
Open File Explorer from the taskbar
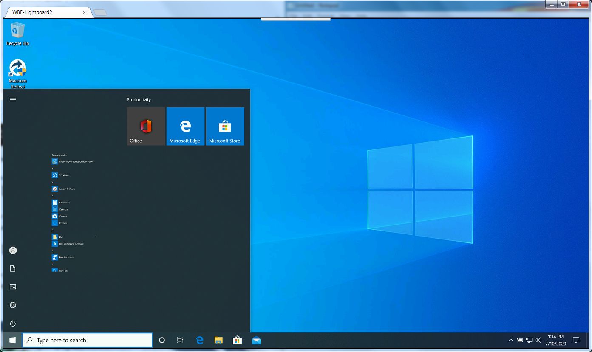(218, 340)
